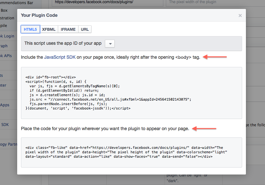The width and height of the screenshot is (265, 185).
Task: Click the code line with data-layout="standard"
Action: [119, 156]
